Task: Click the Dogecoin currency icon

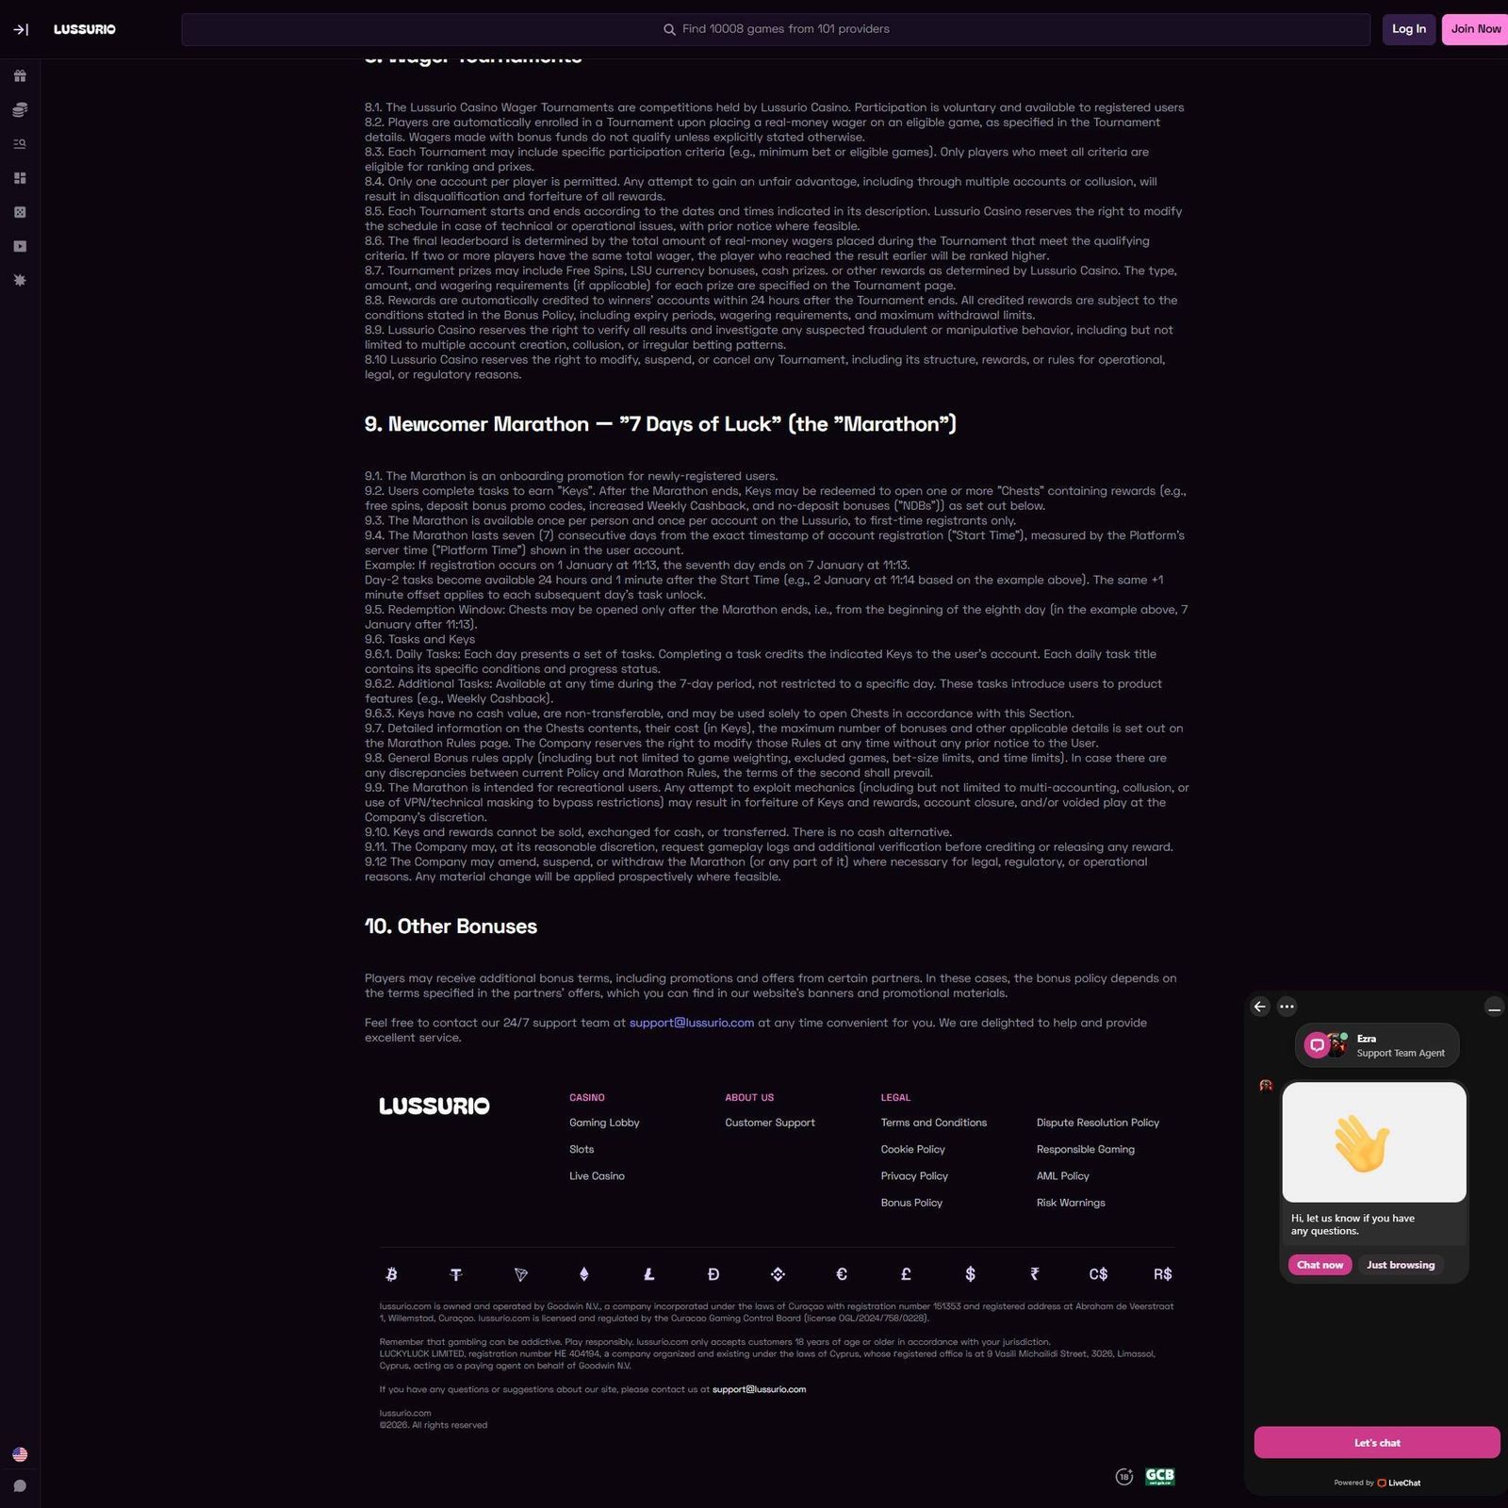Action: coord(713,1274)
